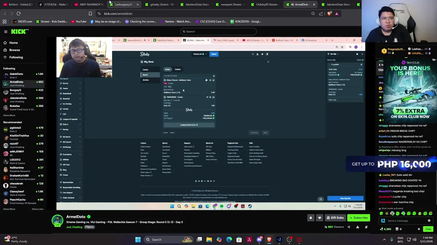
Task: Open pgldota2 in Recommended
Action: tap(24, 129)
